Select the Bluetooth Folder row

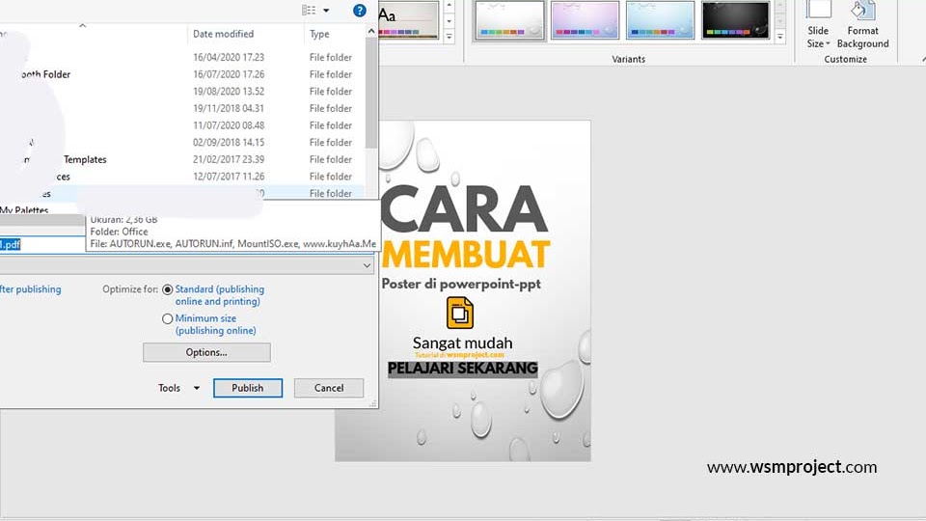[182, 74]
